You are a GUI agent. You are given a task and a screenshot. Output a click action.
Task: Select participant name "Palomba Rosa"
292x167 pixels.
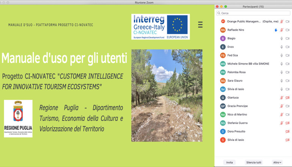(x=237, y=72)
